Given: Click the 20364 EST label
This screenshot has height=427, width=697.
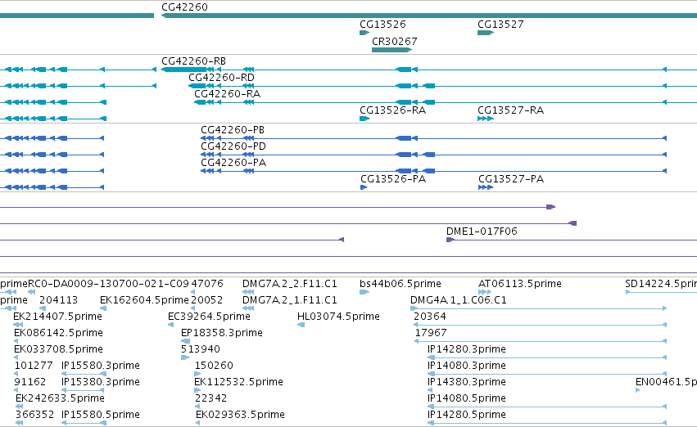Looking at the screenshot, I should (x=430, y=317).
